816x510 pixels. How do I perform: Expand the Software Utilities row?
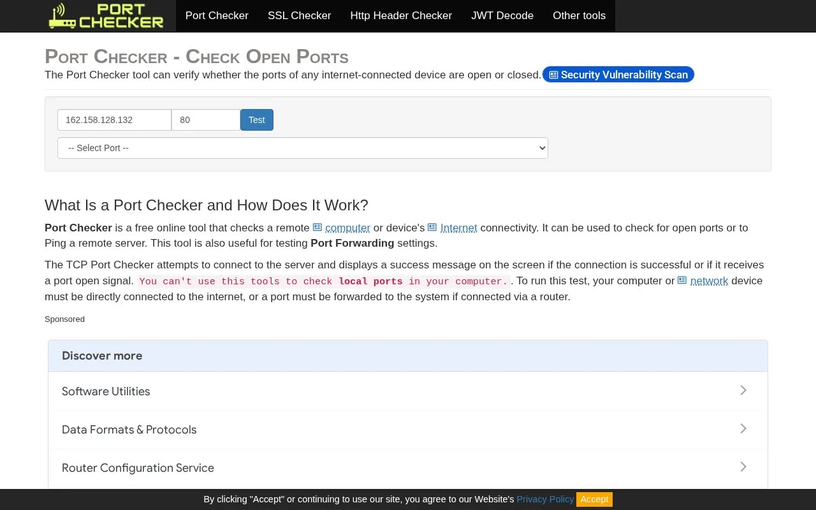pos(408,391)
